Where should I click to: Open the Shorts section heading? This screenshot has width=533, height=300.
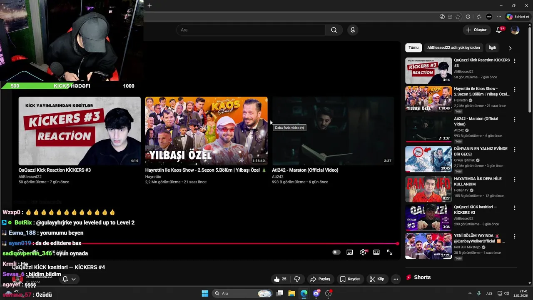tap(422, 277)
